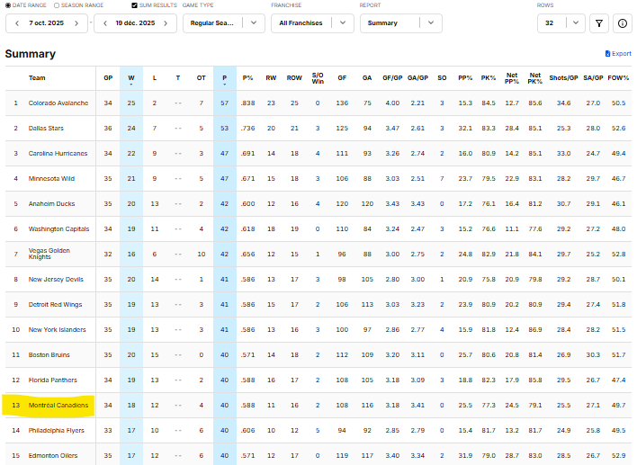Viewport: 637px width, 465px height.
Task: Step end date forward with right arrow
Action: tap(166, 23)
